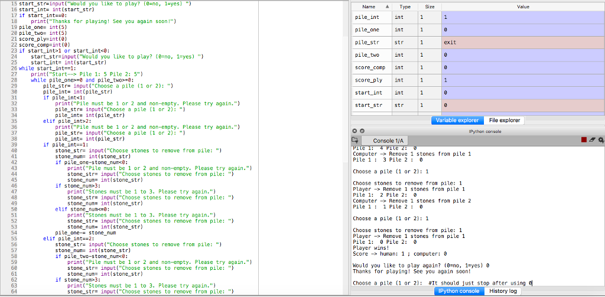Click line 27 print 'Start--> Pile 1: 5 Pile 2: 5'
This screenshot has height=297, width=605.
[x=87, y=74]
